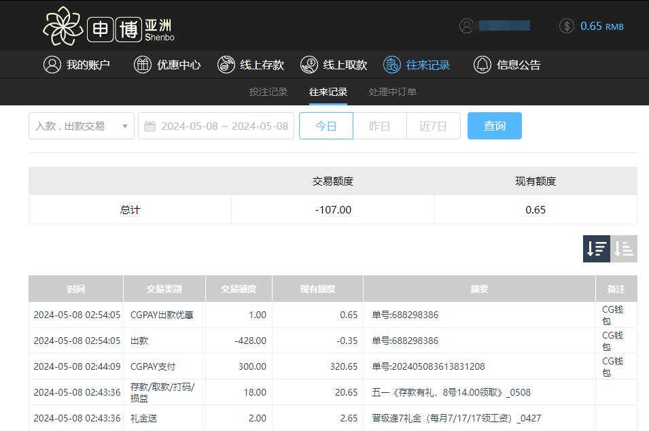Viewport: 649px width, 431px height.
Task: Select 昨日 yesterday filter
Action: pyautogui.click(x=380, y=126)
